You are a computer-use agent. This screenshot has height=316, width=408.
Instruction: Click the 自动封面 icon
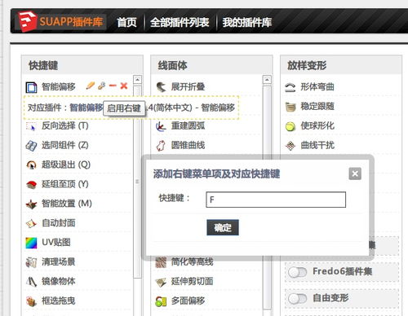pyautogui.click(x=31, y=223)
